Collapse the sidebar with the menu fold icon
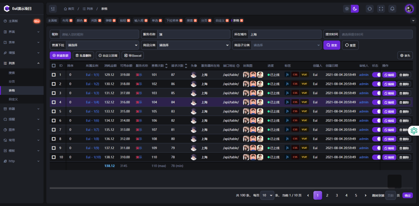This screenshot has height=206, width=419. (x=53, y=9)
